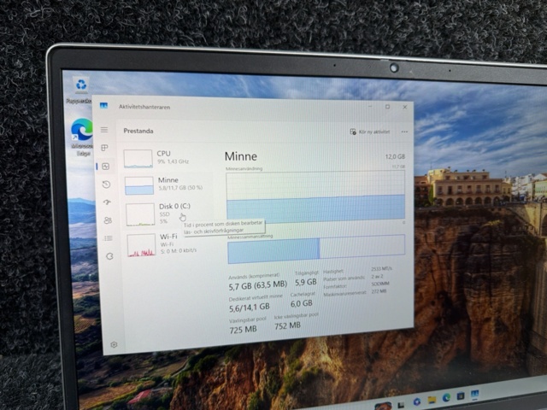Click the '752 MB' non-paged pool value
The width and height of the screenshot is (547, 410).
click(287, 325)
